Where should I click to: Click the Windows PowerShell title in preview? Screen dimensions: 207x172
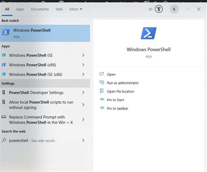pyautogui.click(x=148, y=49)
